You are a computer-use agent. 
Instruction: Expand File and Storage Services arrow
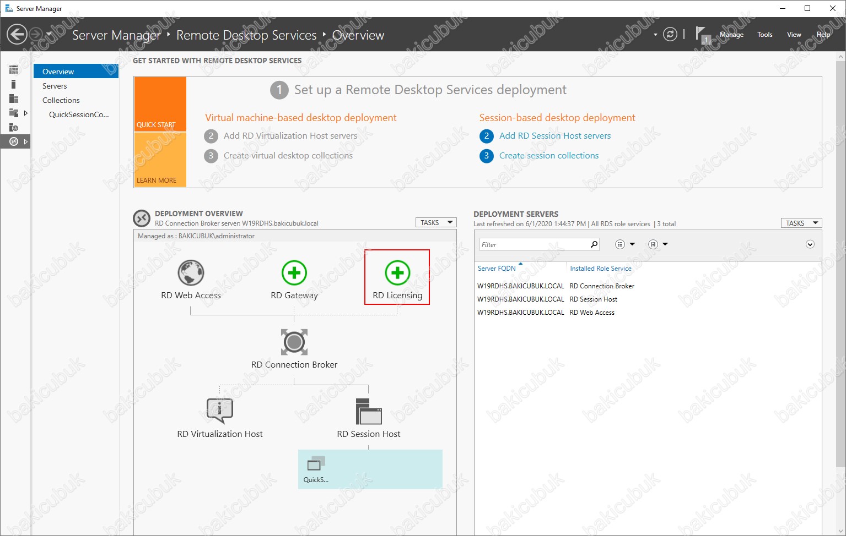click(x=25, y=113)
